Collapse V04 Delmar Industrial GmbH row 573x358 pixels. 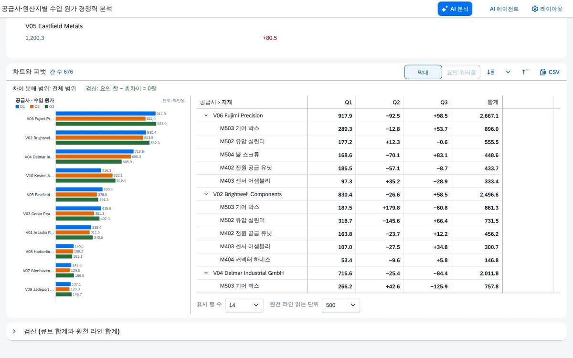(206, 273)
